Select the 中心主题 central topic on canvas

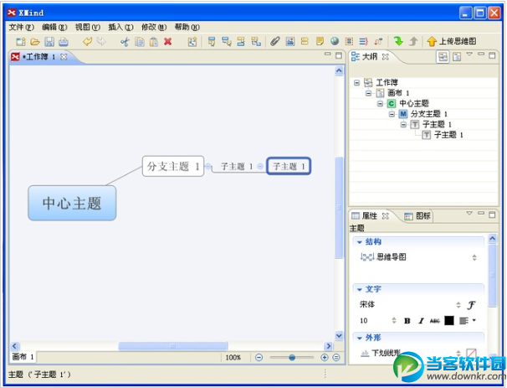pos(72,203)
